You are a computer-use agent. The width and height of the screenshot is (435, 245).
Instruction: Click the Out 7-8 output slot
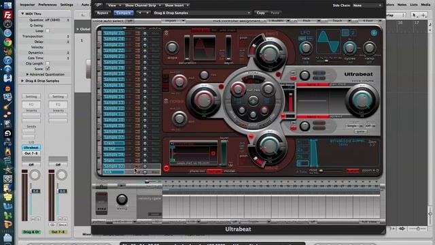click(x=31, y=153)
